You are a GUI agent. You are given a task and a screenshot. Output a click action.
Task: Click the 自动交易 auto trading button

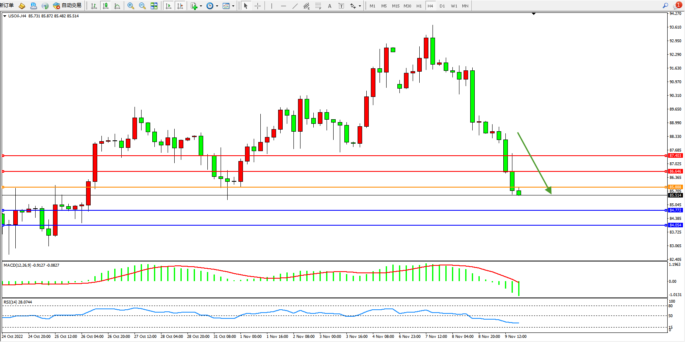click(x=67, y=6)
